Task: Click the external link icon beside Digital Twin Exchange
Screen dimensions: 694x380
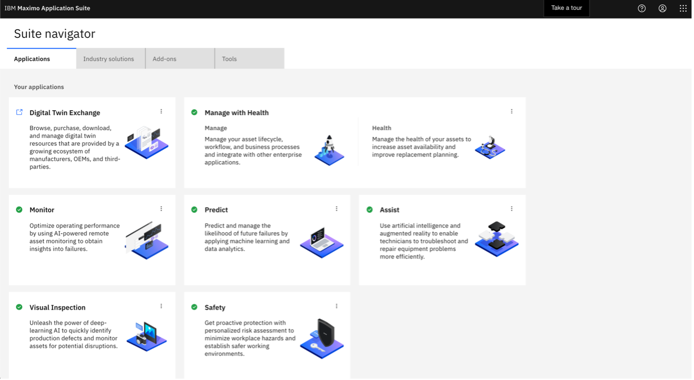Action: 19,112
